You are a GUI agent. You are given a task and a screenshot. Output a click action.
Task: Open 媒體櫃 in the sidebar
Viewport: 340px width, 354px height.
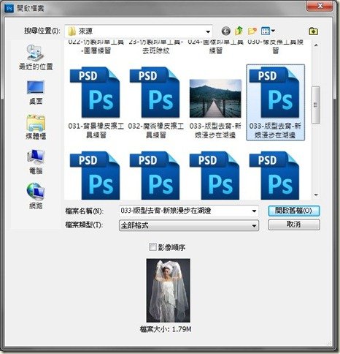click(36, 127)
